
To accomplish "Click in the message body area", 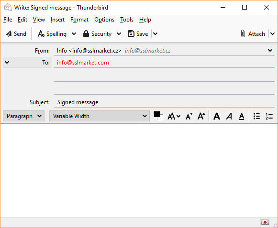I will 139,170.
